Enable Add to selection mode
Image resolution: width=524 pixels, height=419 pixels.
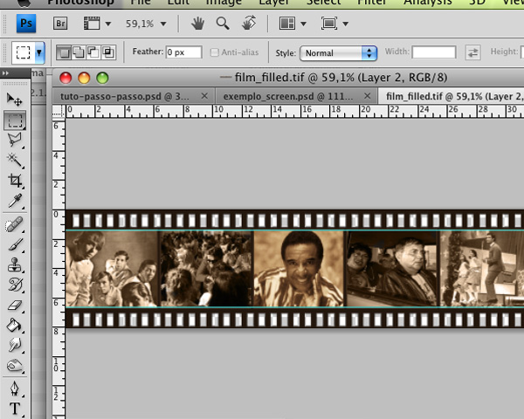[x=80, y=53]
